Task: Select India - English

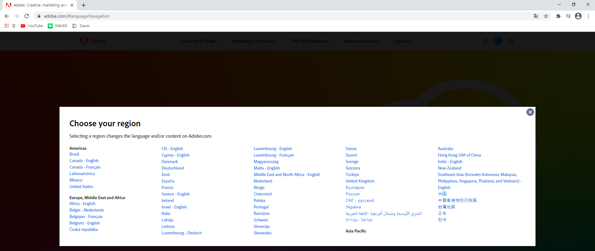Action: 450,162
